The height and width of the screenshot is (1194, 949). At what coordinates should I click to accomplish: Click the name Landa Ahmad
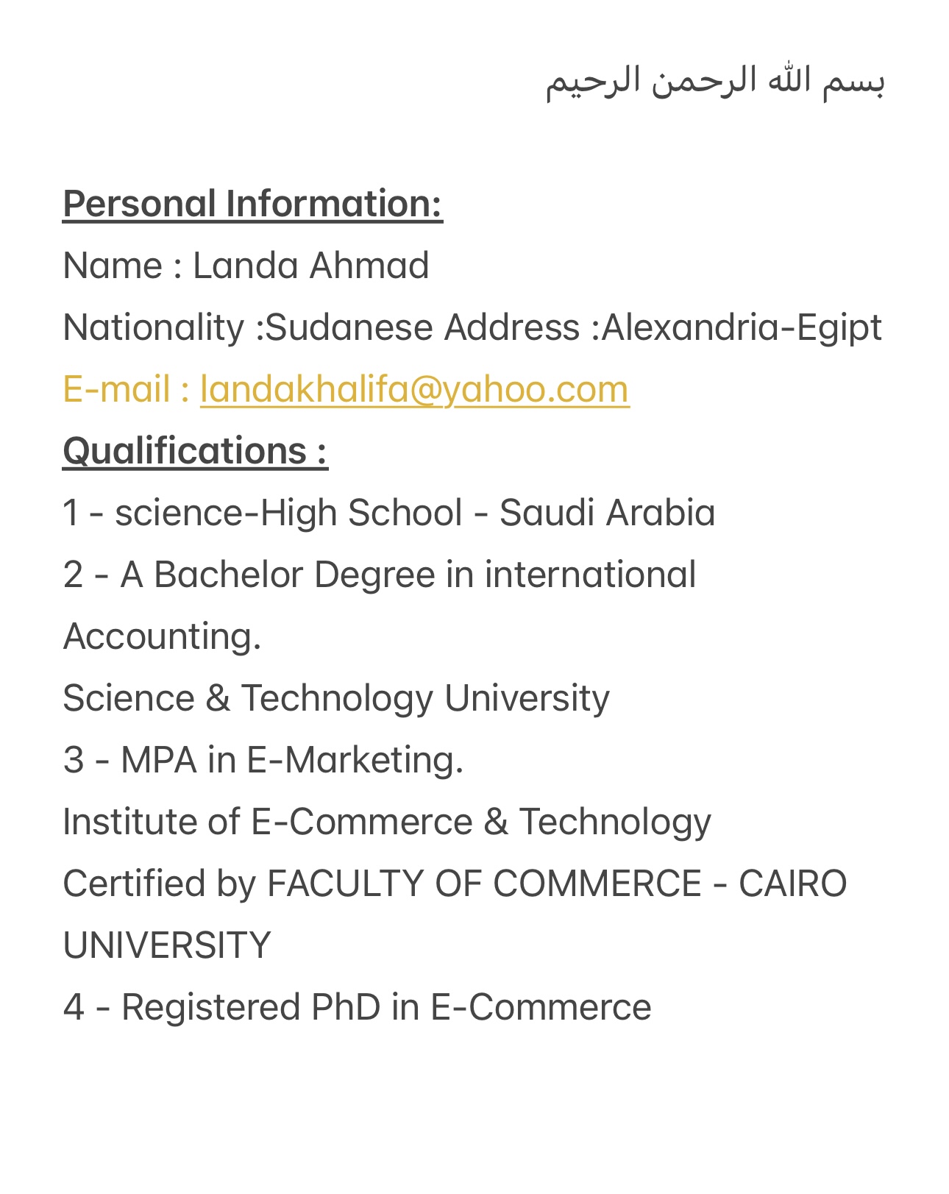point(311,266)
